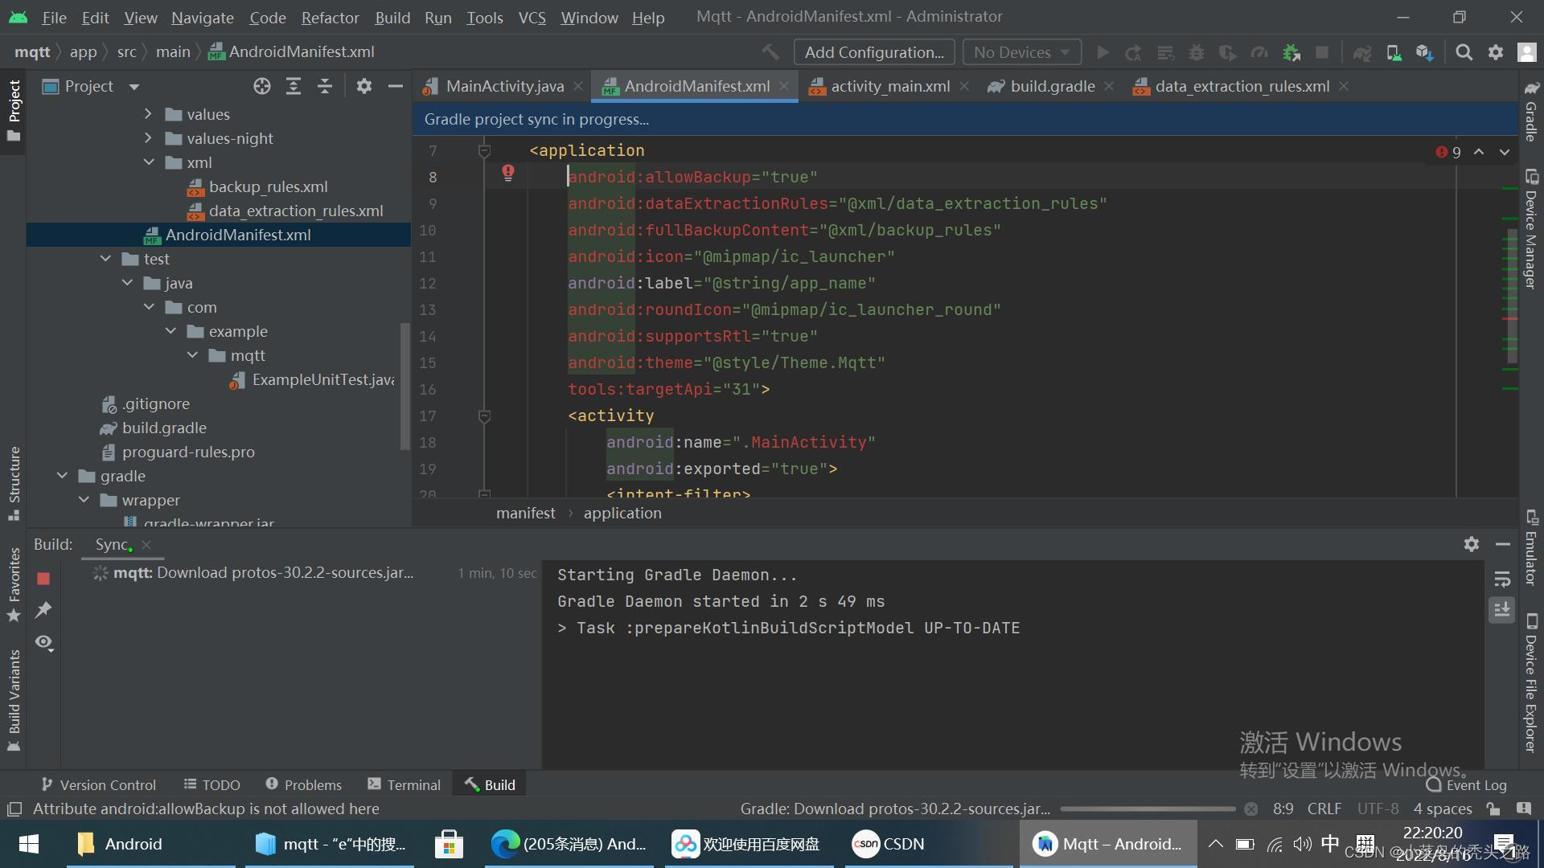Click the Select Opened File target icon
The width and height of the screenshot is (1544, 868).
(262, 86)
